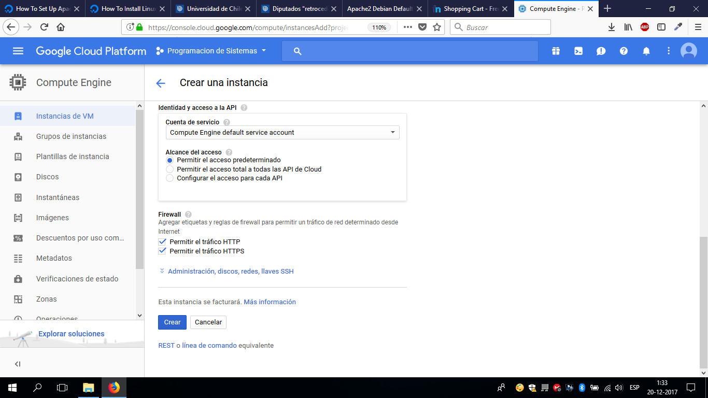
Task: Select Permitir el acceso predeterminado
Action: pyautogui.click(x=169, y=160)
